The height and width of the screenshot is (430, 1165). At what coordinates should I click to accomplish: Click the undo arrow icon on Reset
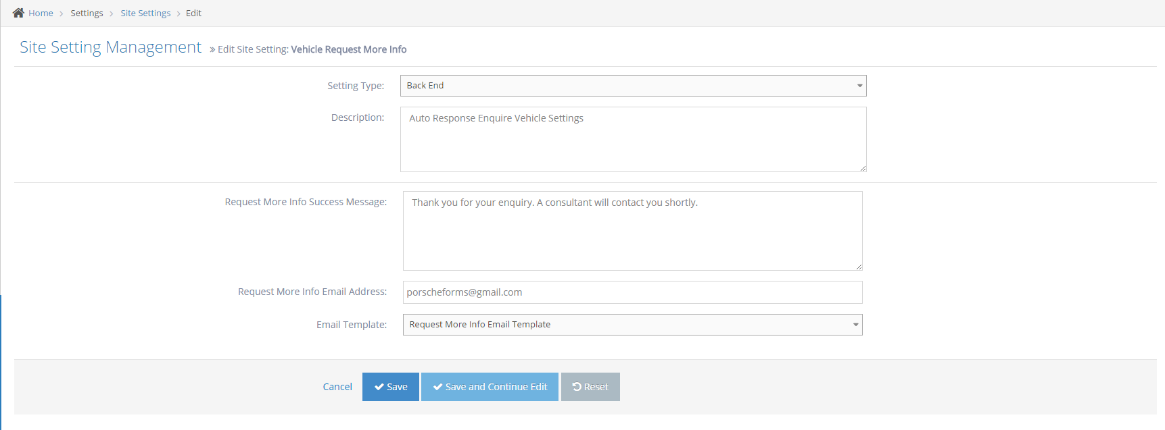coord(577,387)
